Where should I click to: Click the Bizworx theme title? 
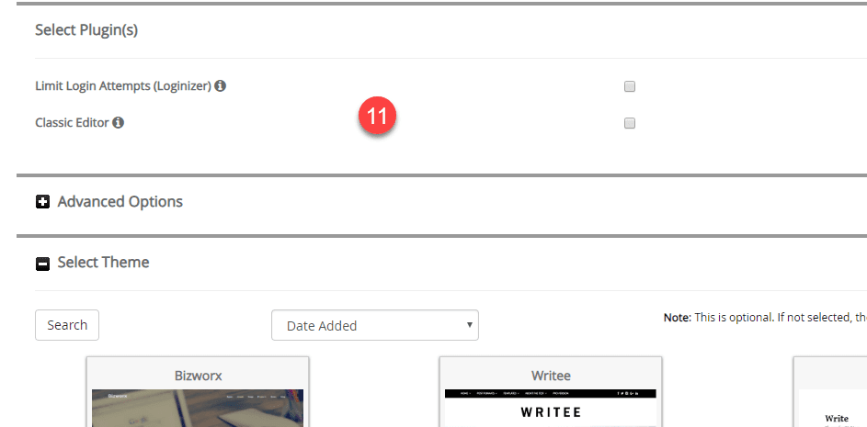coord(198,376)
